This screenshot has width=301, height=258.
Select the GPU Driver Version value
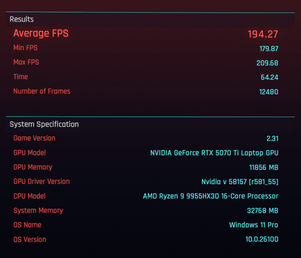[240, 182]
